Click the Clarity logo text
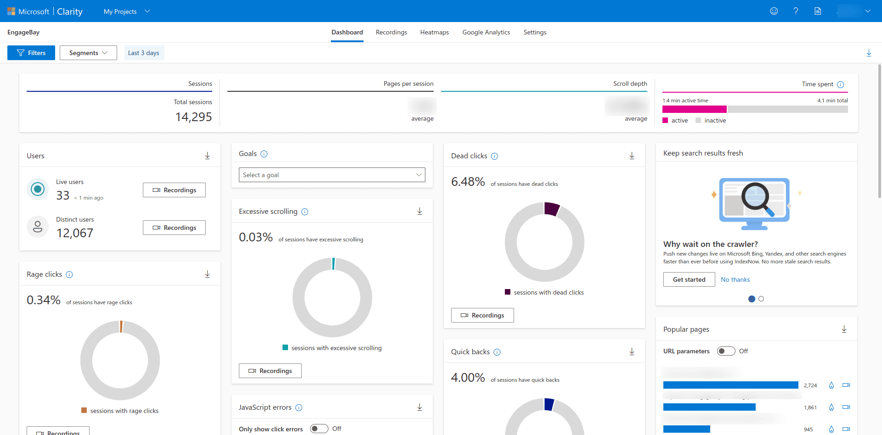This screenshot has width=882, height=435. (70, 11)
